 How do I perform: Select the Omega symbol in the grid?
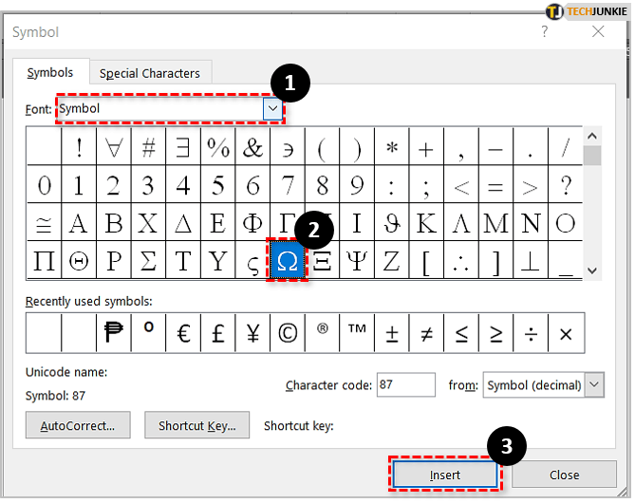coord(288,261)
